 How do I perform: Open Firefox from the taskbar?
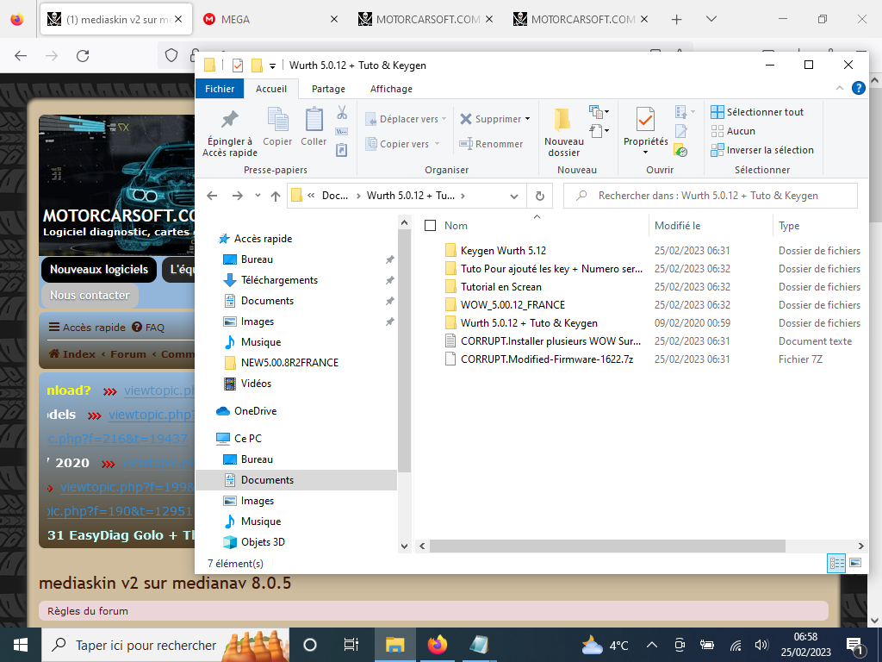pos(437,645)
